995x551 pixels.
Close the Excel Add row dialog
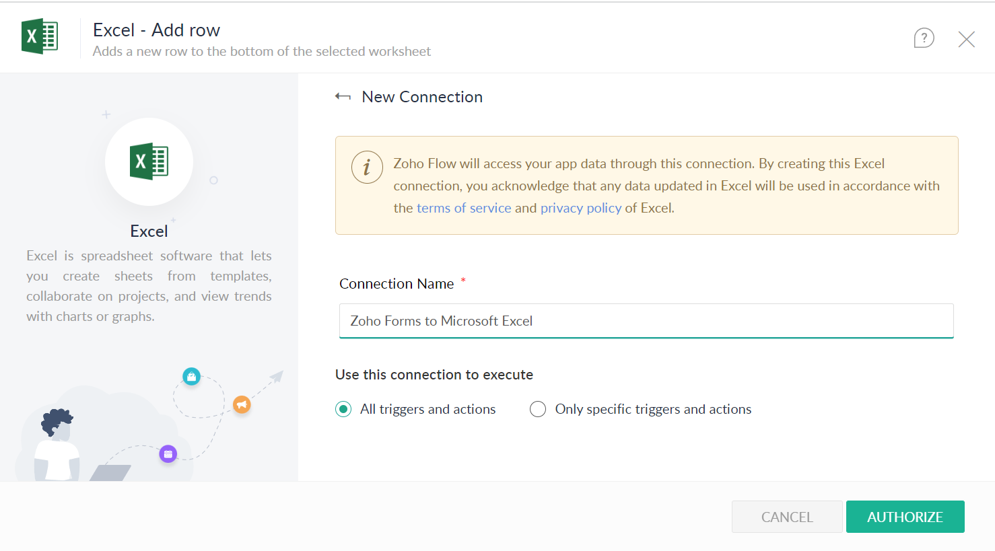click(x=966, y=39)
